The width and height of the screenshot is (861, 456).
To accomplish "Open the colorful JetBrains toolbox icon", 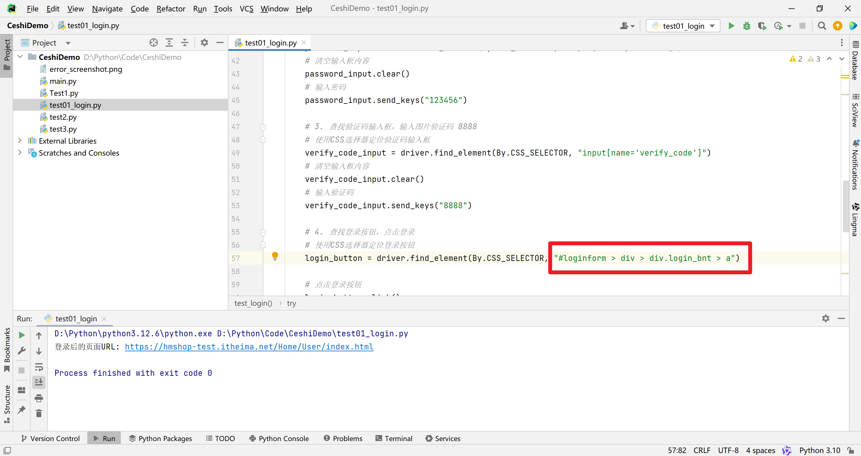I will [853, 26].
